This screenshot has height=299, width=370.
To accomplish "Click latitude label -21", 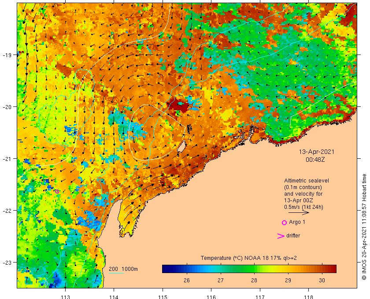I will pos(7,159).
